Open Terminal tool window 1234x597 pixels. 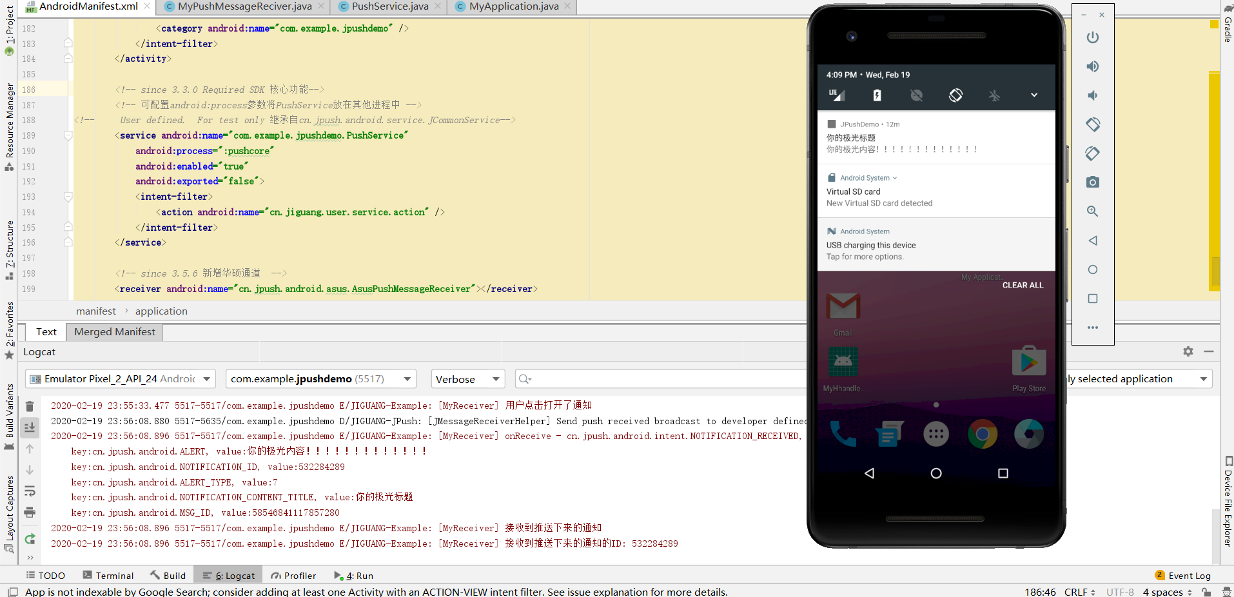(108, 576)
